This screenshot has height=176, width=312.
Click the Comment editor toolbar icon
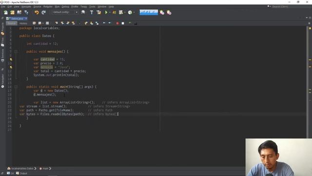click(x=136, y=23)
